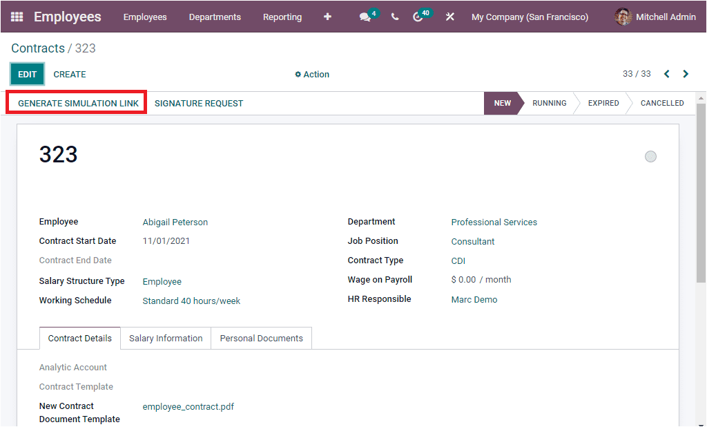Click Mitchell Admin profile avatar
The image size is (707, 427).
point(622,17)
